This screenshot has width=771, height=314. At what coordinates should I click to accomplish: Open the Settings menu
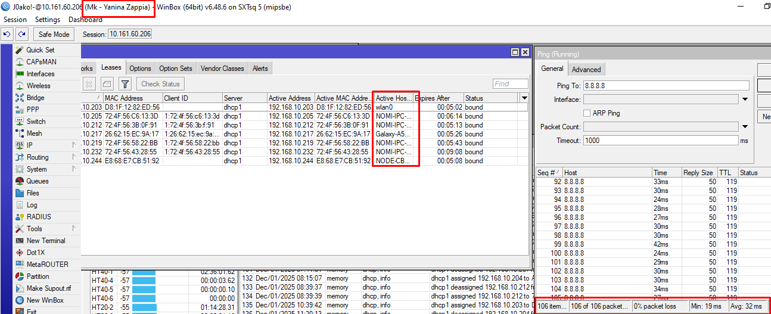tap(48, 20)
